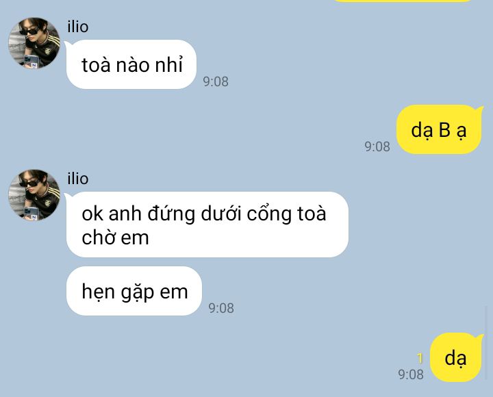Tap ilio's avatar next to the long message
The width and height of the screenshot is (493, 397).
coord(34,195)
